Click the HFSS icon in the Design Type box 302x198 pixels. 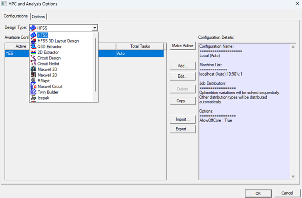[x=33, y=28]
